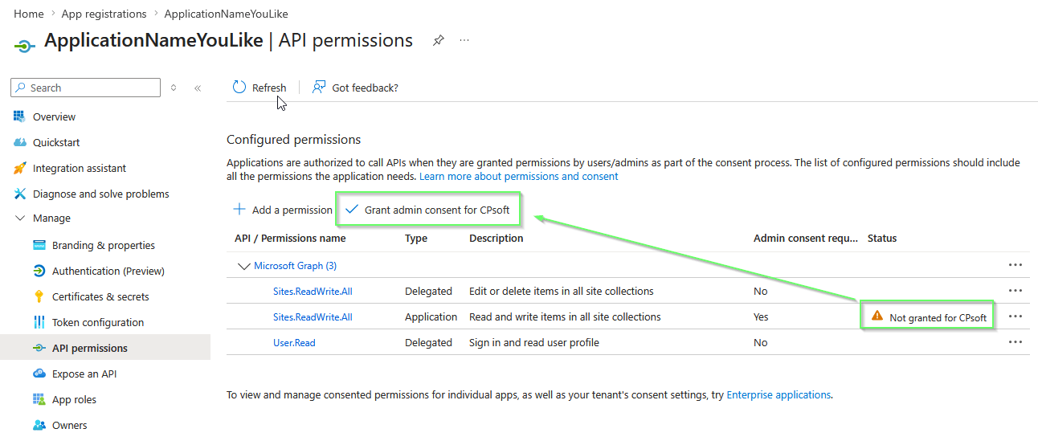
Task: Click the 'Not granted for CPsoft' status text
Action: (x=938, y=317)
